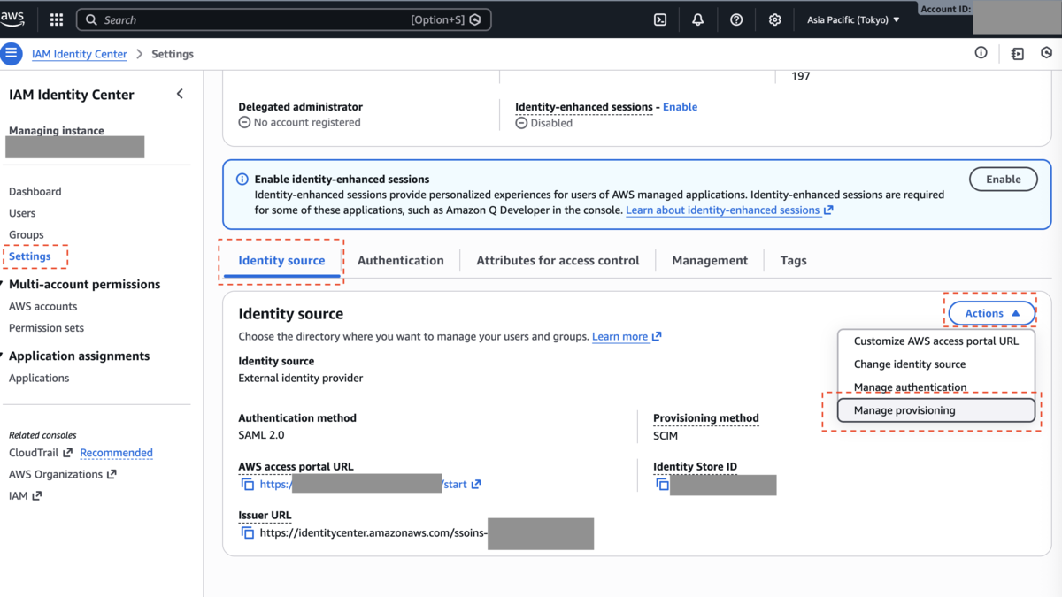
Task: Open the notifications bell icon
Action: pos(698,19)
